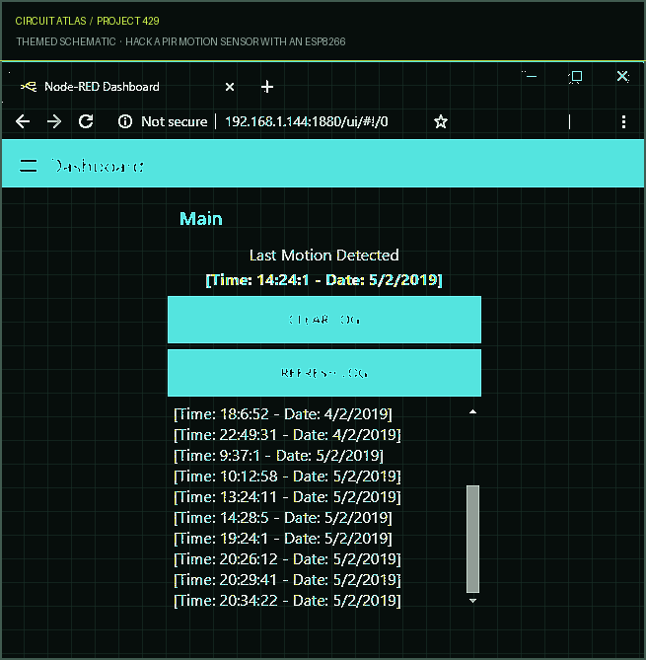This screenshot has height=660, width=646.
Task: Click the log scrollbar down arrow
Action: point(473,601)
